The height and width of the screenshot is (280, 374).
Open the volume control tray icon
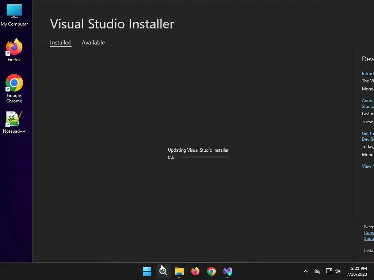(x=337, y=271)
